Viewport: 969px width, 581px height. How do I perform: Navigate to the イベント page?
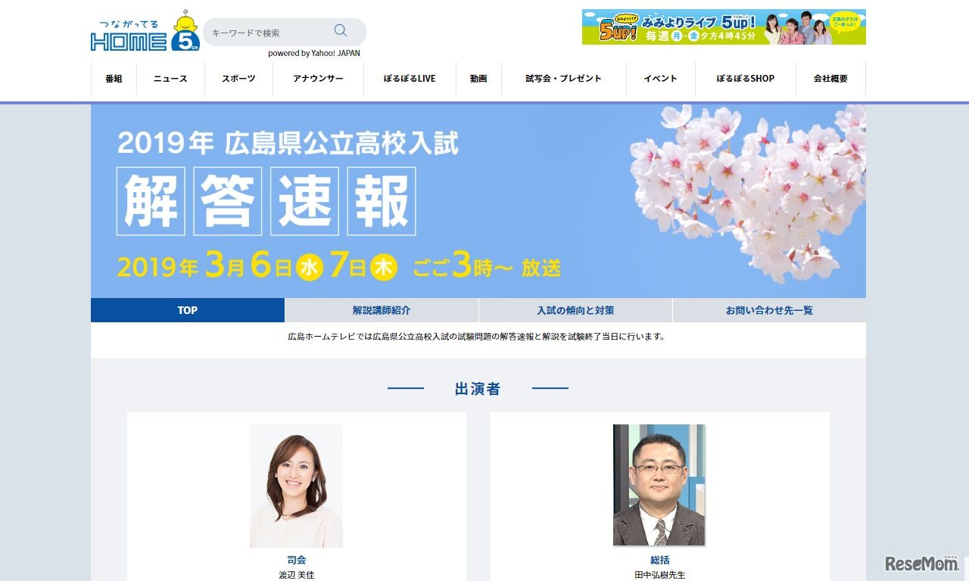(x=659, y=78)
